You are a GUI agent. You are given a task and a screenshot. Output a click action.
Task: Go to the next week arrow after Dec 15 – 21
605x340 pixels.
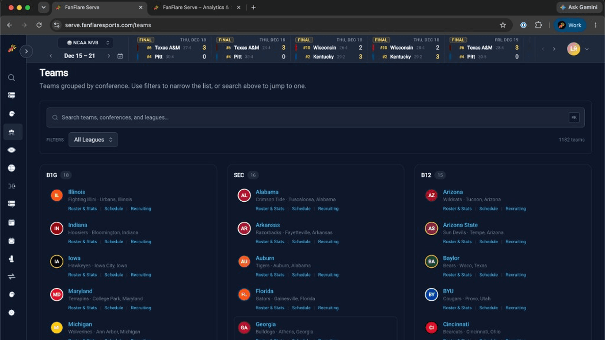click(x=109, y=56)
